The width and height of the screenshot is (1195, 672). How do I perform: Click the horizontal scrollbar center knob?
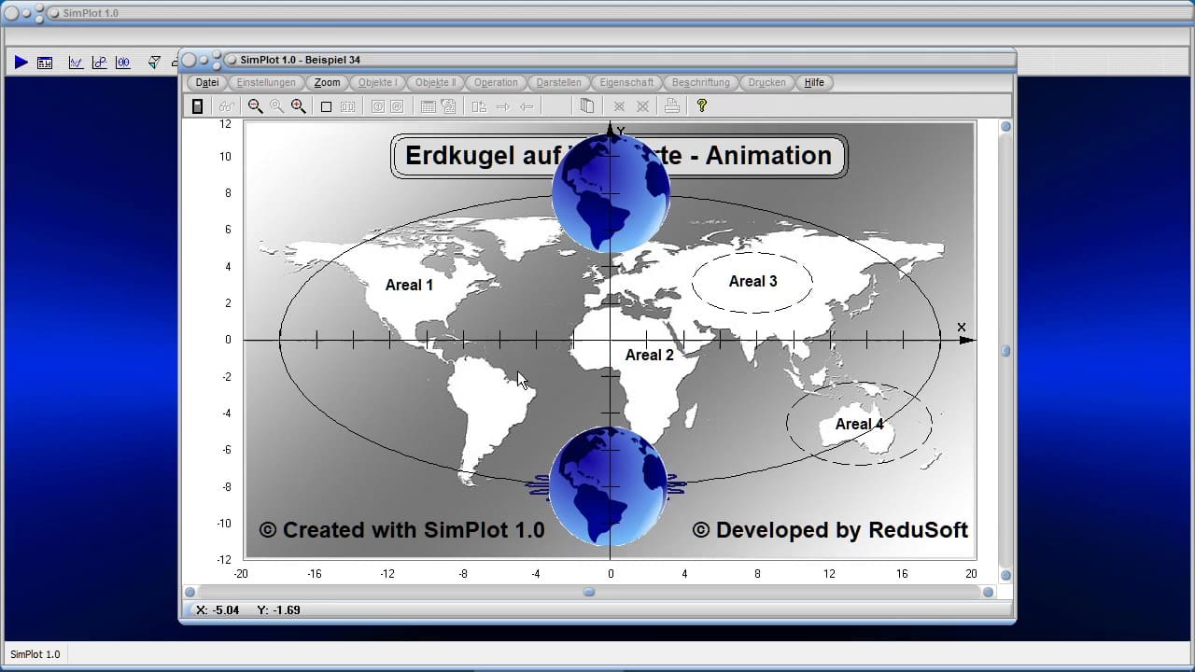pos(589,592)
